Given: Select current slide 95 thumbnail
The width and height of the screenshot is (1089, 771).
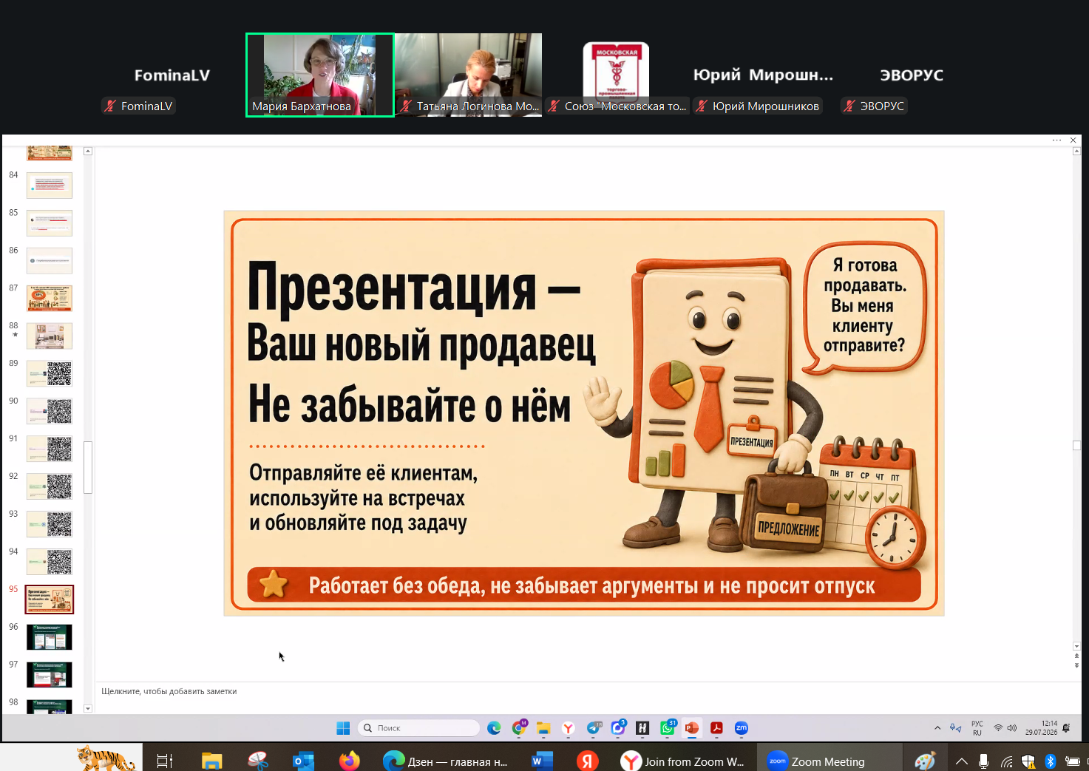Looking at the screenshot, I should (x=50, y=600).
